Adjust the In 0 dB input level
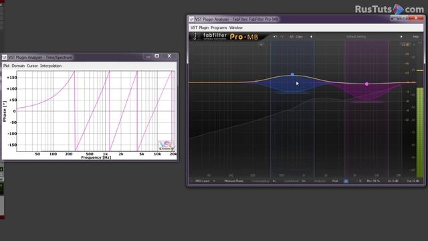 (393, 181)
